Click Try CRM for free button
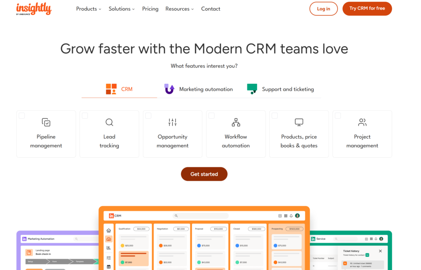 (x=367, y=9)
